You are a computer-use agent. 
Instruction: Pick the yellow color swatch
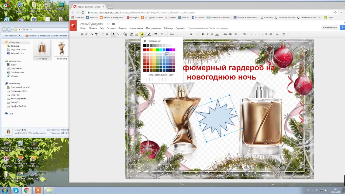click(x=154, y=50)
